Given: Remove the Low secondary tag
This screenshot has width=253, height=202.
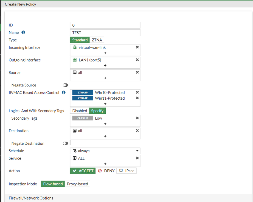Looking at the screenshot, I should [x=137, y=118].
